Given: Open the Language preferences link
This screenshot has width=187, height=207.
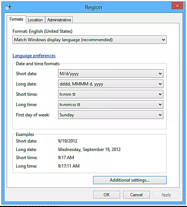Looking at the screenshot, I should [x=34, y=56].
